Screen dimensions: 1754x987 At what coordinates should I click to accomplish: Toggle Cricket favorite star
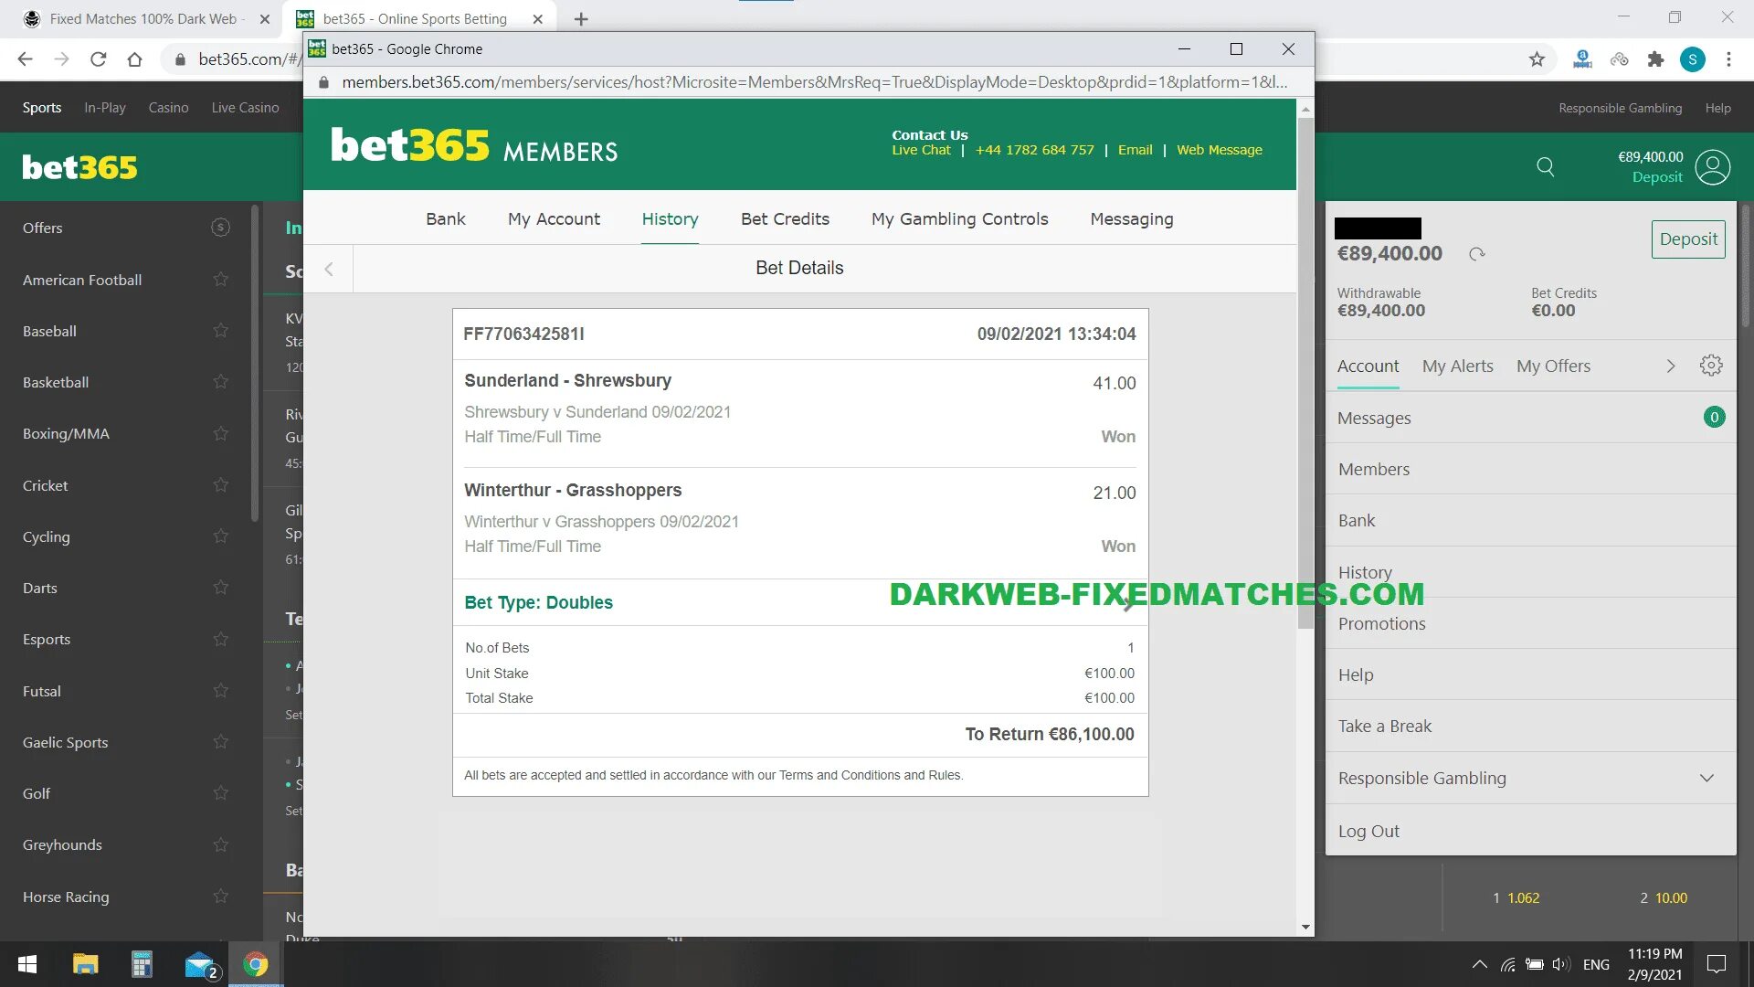click(x=220, y=485)
